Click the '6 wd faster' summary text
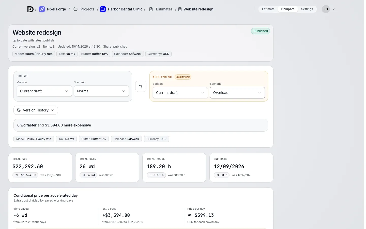 pos(27,125)
